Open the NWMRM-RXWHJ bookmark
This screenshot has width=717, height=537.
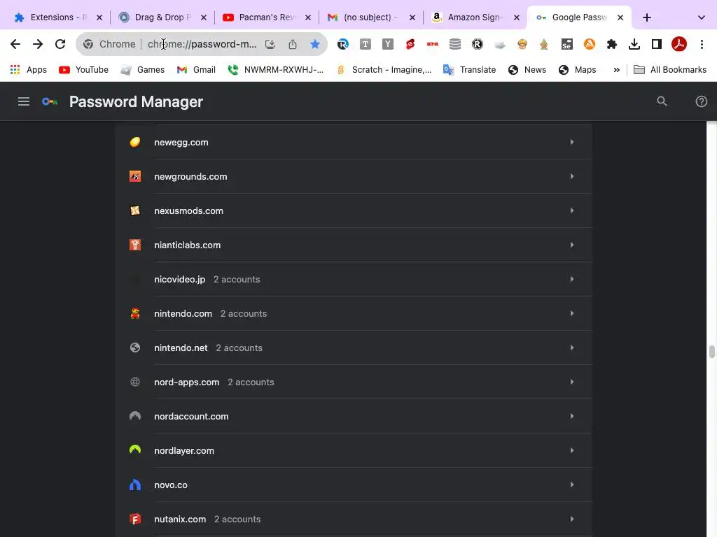click(276, 69)
